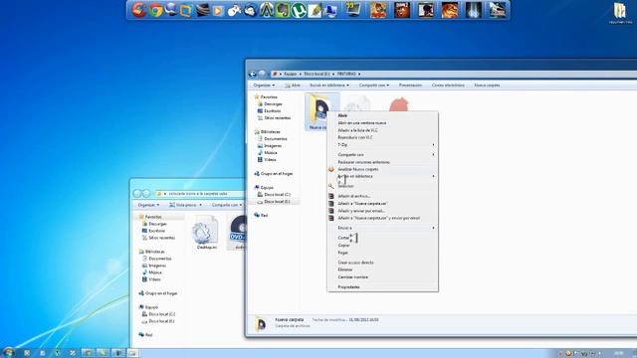The image size is (637, 358).
Task: Click the address bar path in front window
Action: (x=453, y=74)
